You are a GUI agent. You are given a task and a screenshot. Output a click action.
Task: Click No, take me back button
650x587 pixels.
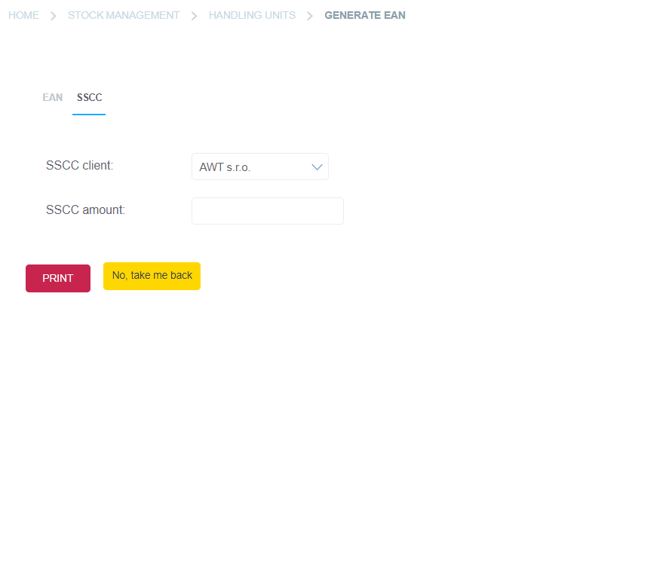pos(152,276)
